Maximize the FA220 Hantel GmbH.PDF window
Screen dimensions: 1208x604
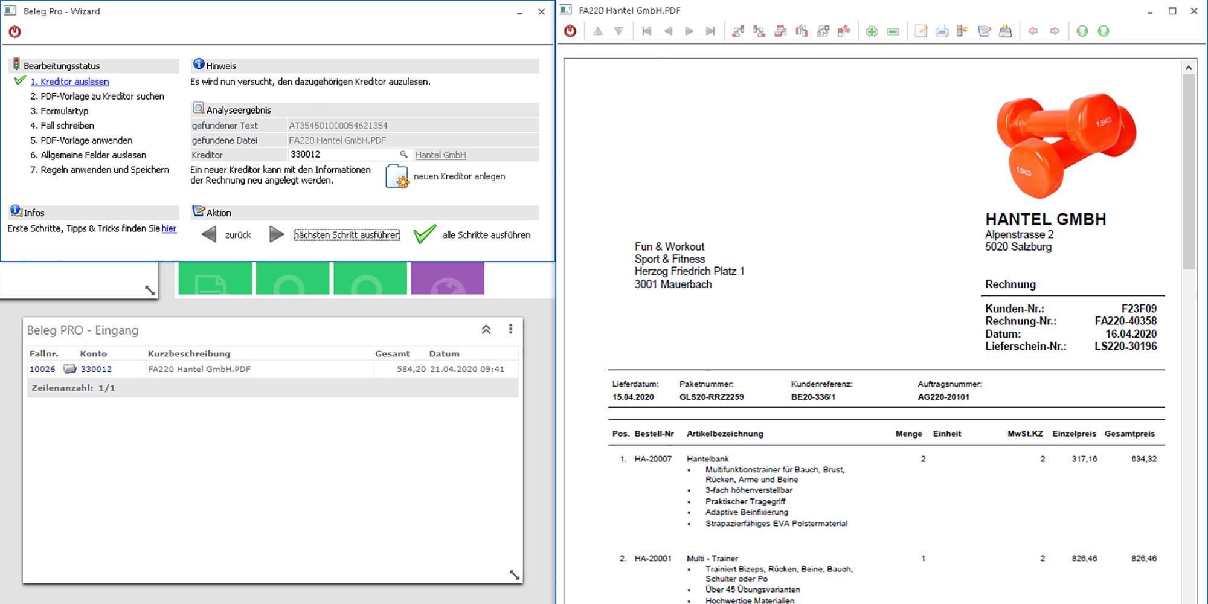(1172, 11)
